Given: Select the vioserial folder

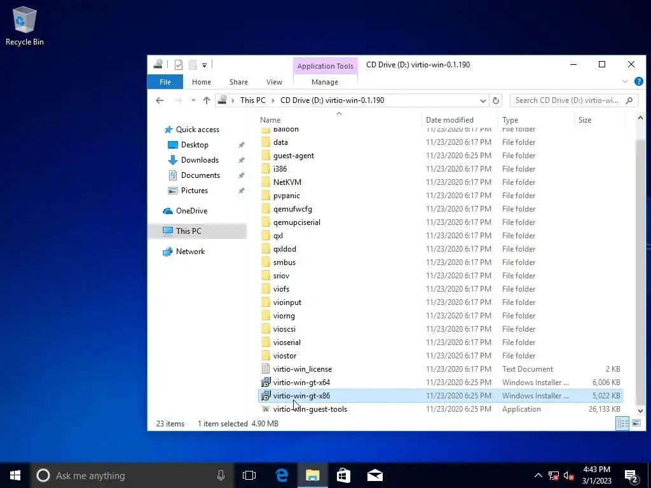Looking at the screenshot, I should pyautogui.click(x=287, y=342).
